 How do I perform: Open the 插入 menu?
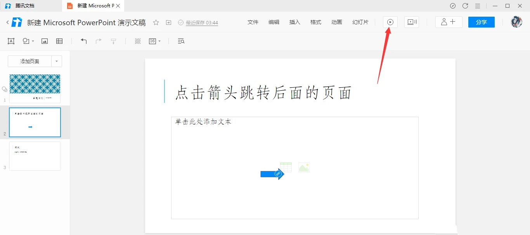(x=295, y=22)
